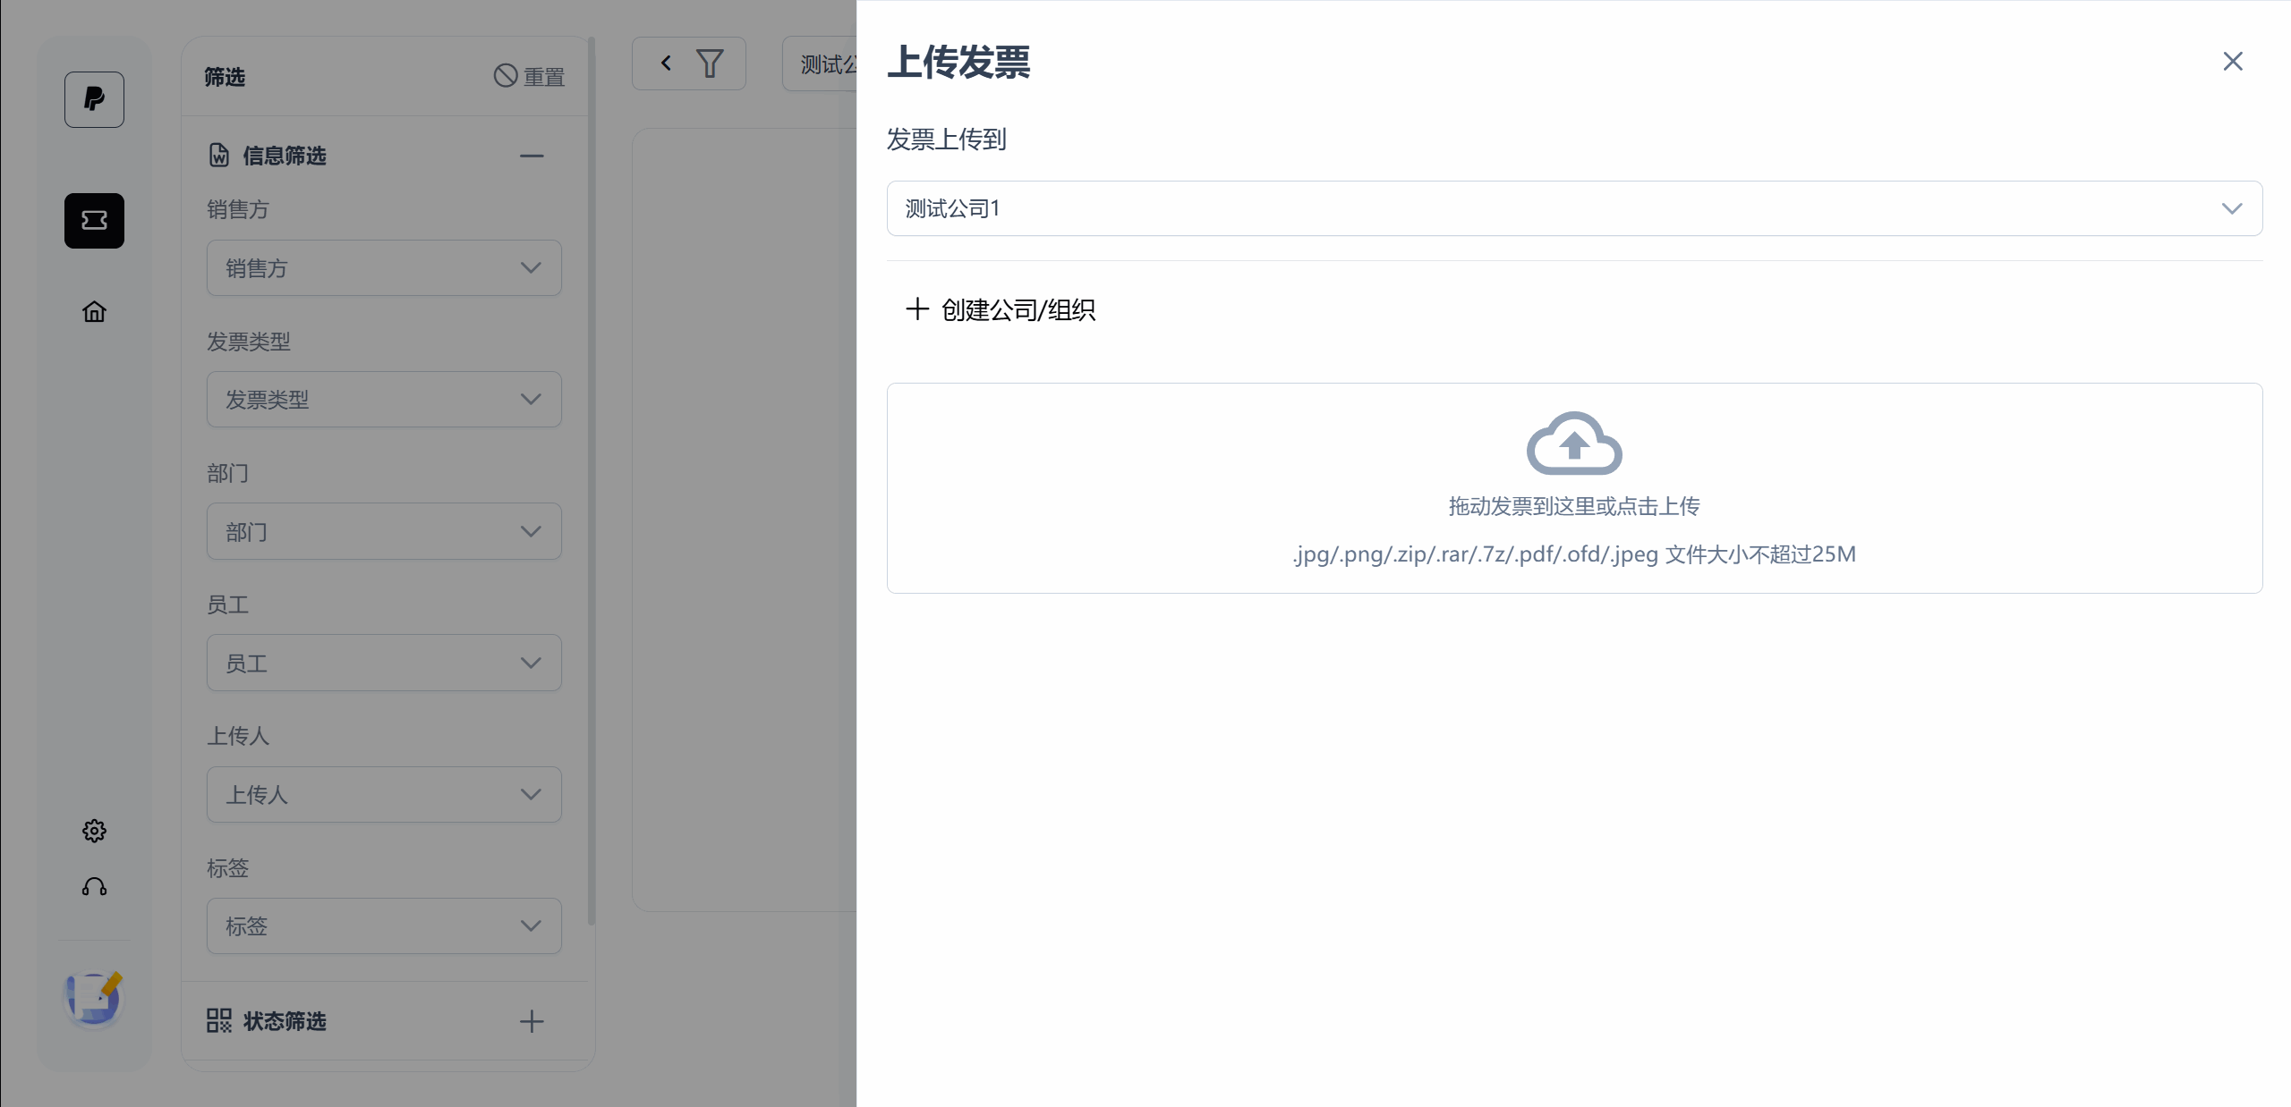Go to home icon in sidebar
The width and height of the screenshot is (2291, 1107).
click(x=94, y=311)
